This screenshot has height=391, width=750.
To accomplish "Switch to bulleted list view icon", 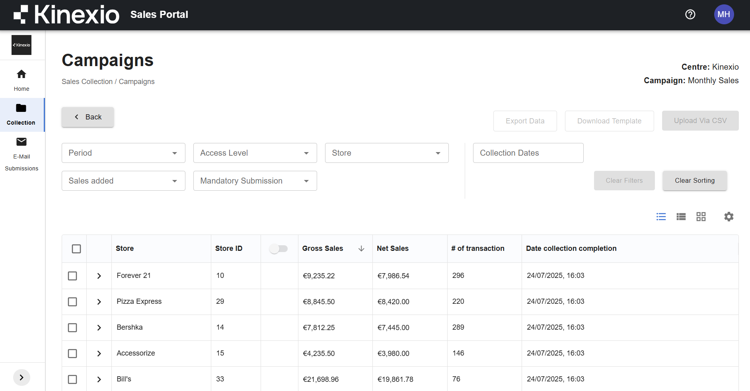I will [x=661, y=217].
